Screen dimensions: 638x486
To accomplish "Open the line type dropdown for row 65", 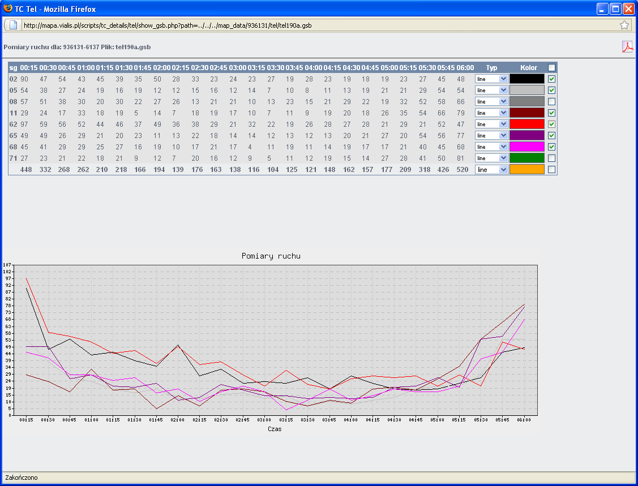I will pyautogui.click(x=491, y=135).
